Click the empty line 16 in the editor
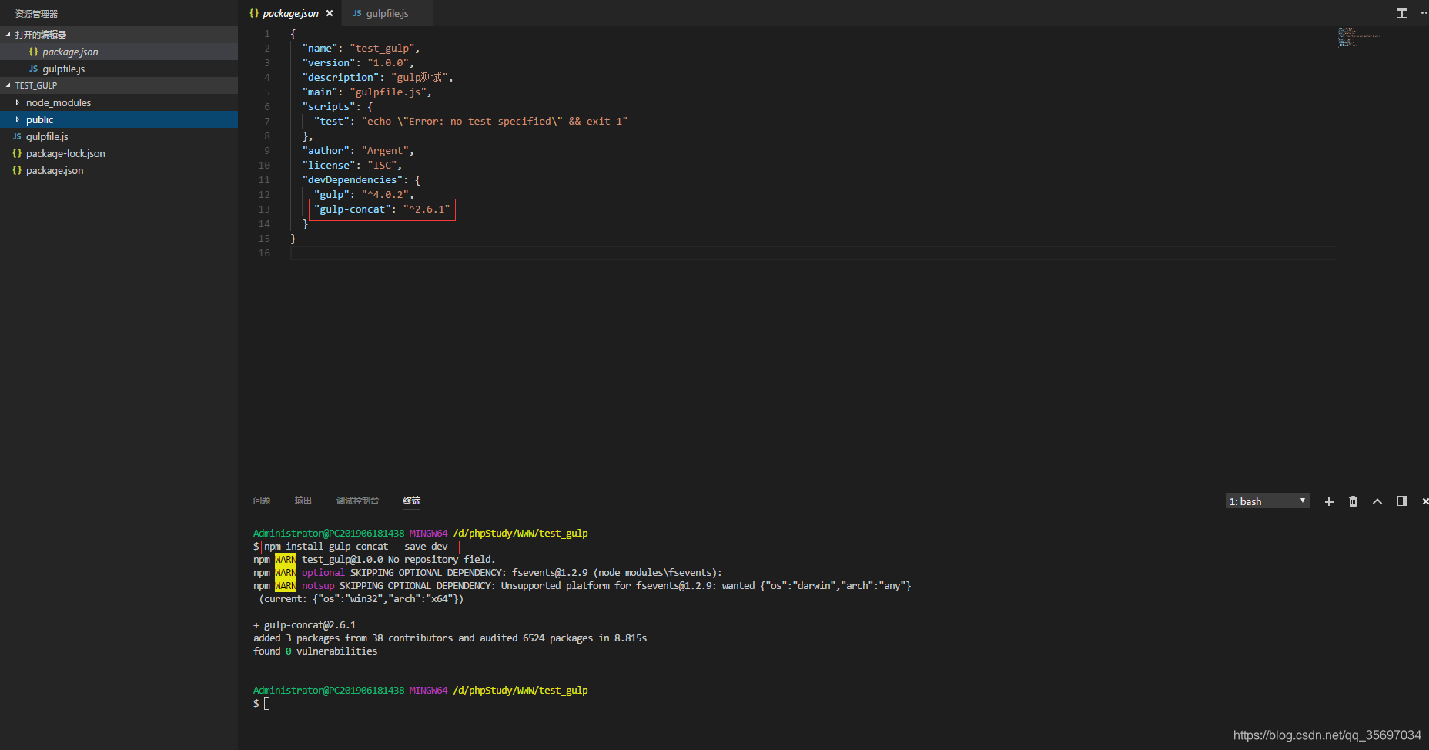1429x750 pixels. coord(813,253)
